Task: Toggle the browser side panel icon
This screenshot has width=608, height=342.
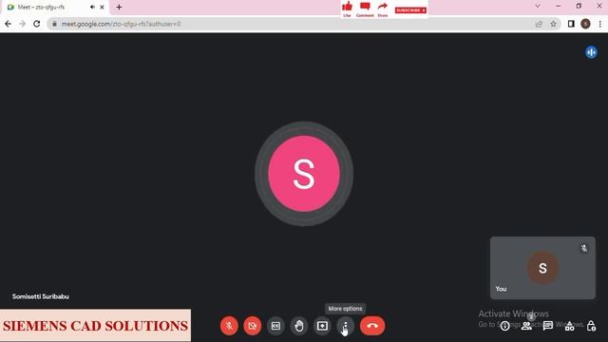Action: coord(571,24)
